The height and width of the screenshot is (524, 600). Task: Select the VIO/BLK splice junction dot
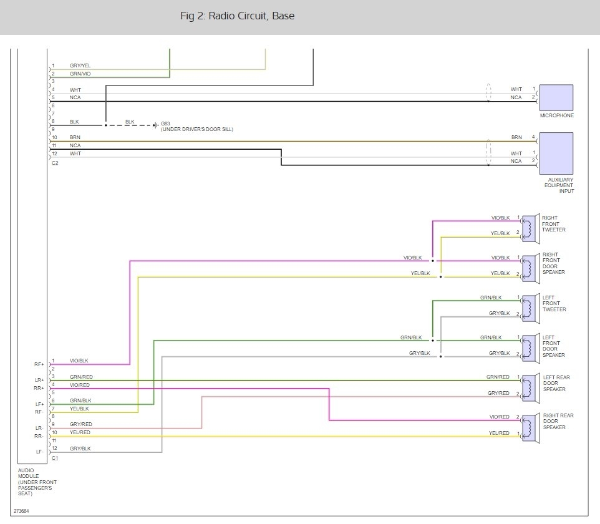(x=432, y=261)
